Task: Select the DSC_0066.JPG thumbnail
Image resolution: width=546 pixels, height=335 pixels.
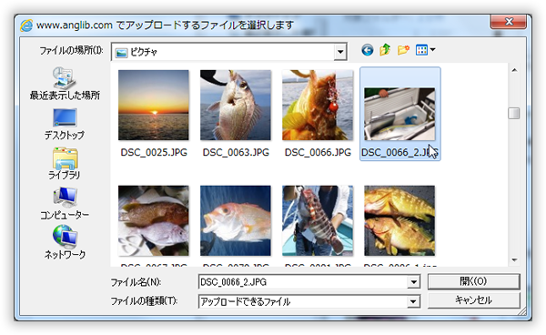Action: click(x=318, y=106)
